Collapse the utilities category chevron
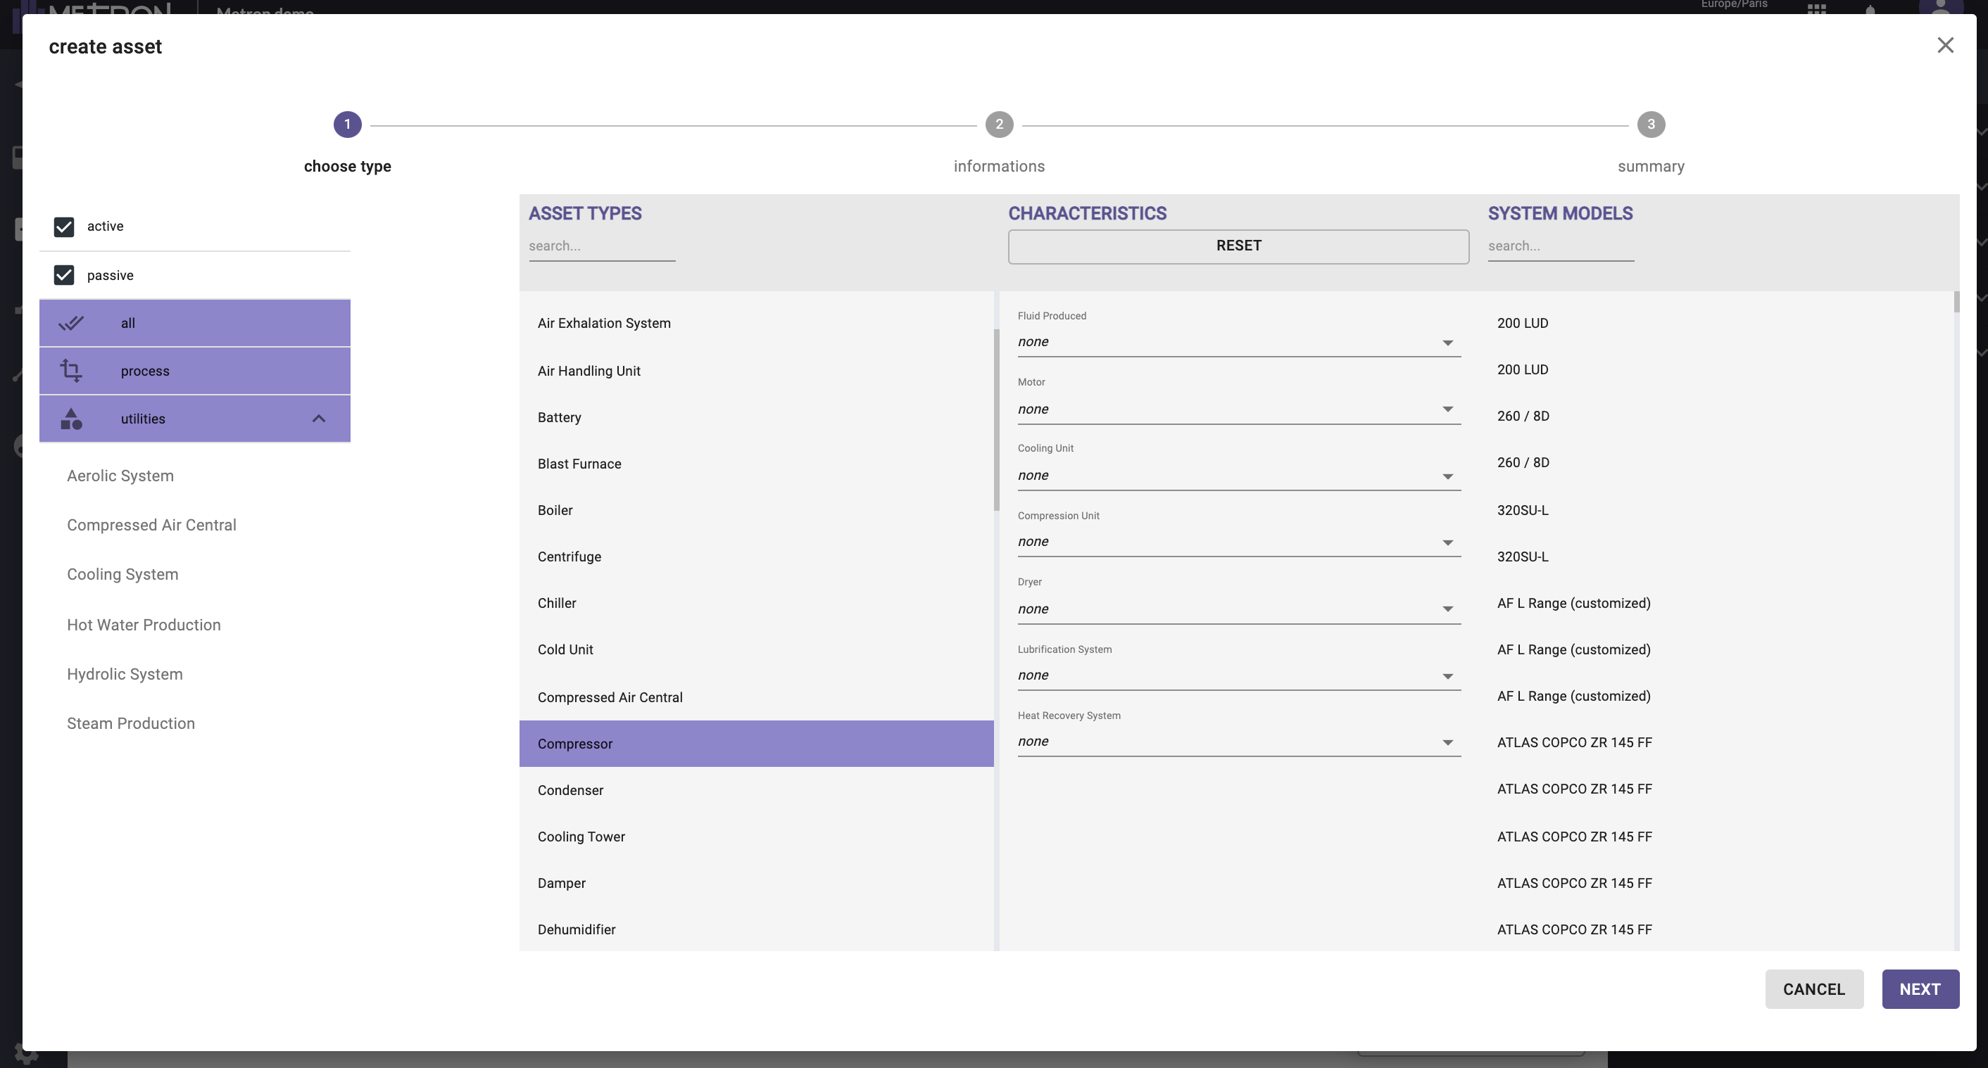Image resolution: width=1988 pixels, height=1068 pixels. 319,419
